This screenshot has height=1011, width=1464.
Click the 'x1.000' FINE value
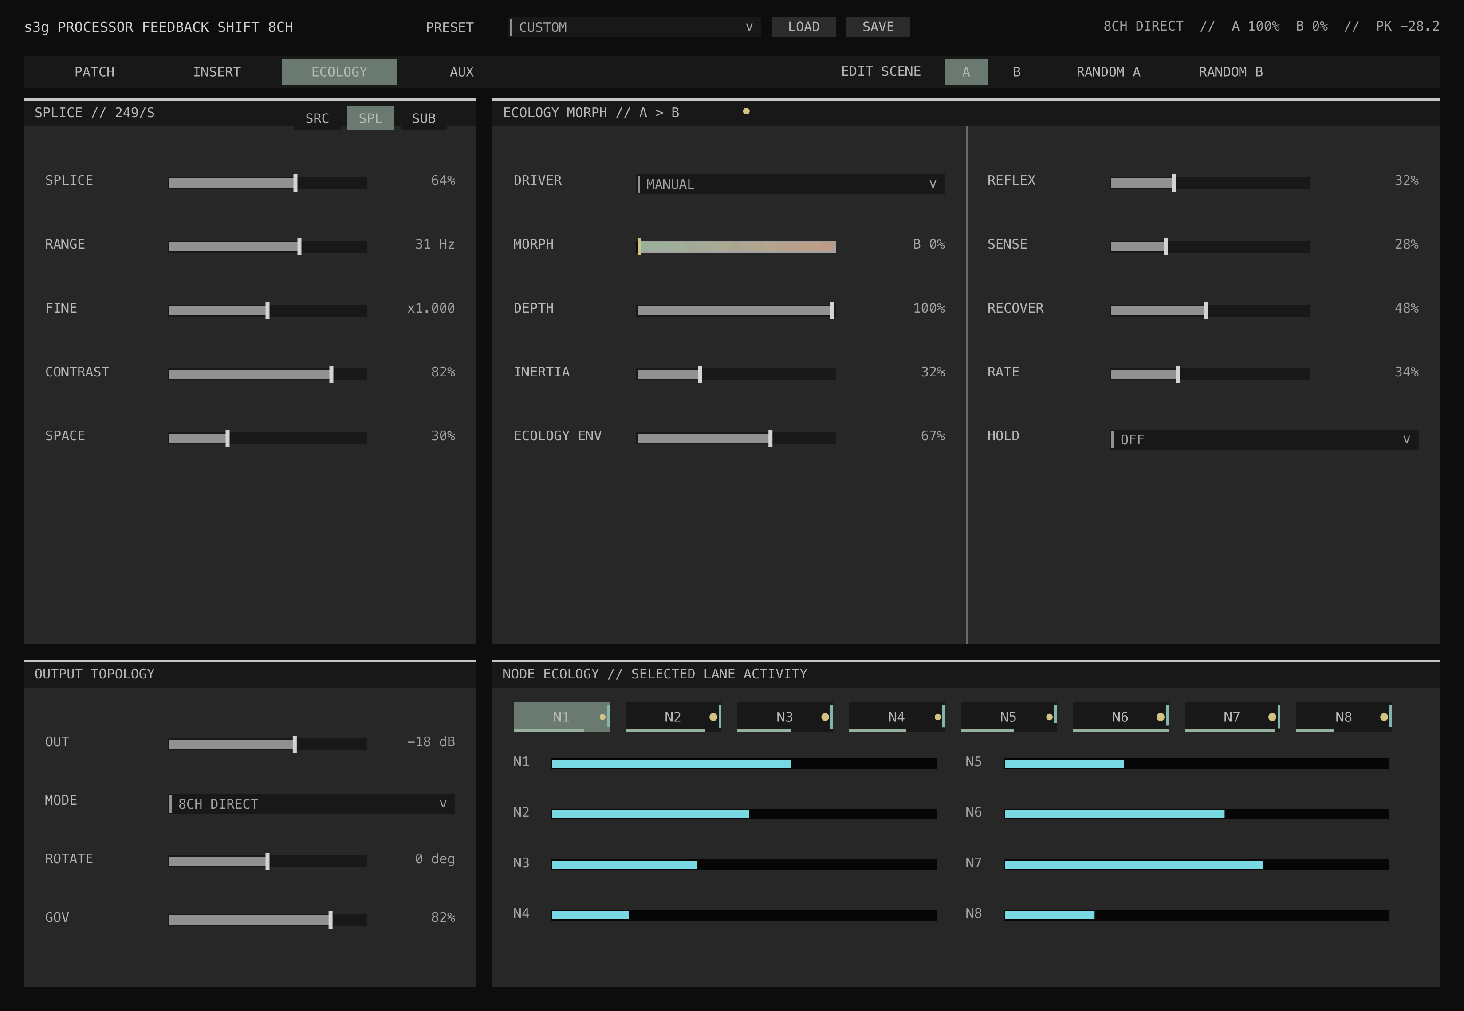[x=430, y=309]
